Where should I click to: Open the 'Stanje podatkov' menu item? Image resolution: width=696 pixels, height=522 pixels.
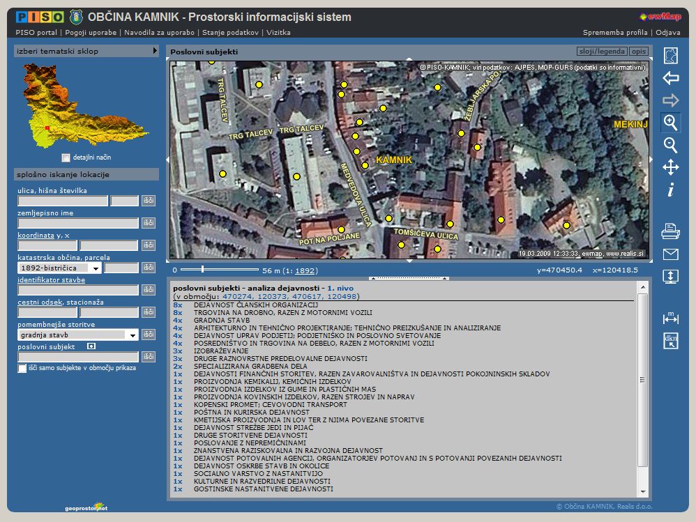[x=230, y=32]
